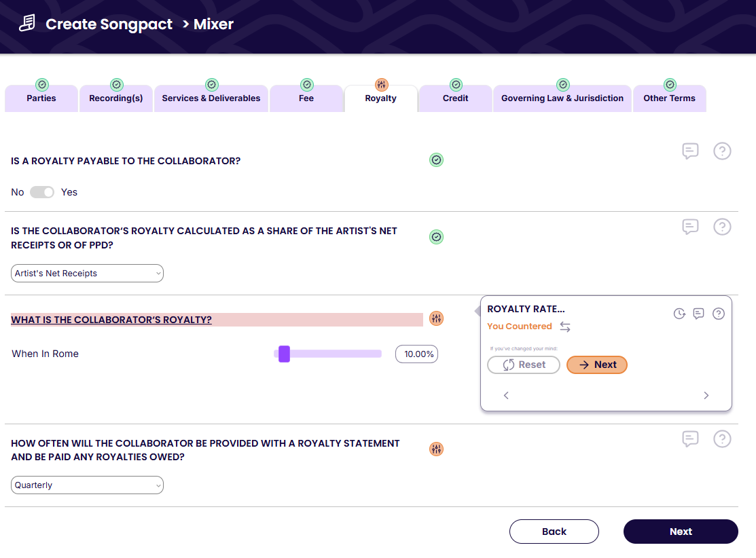This screenshot has width=756, height=558.
Task: Open help for royalty statement frequency question
Action: 722,439
